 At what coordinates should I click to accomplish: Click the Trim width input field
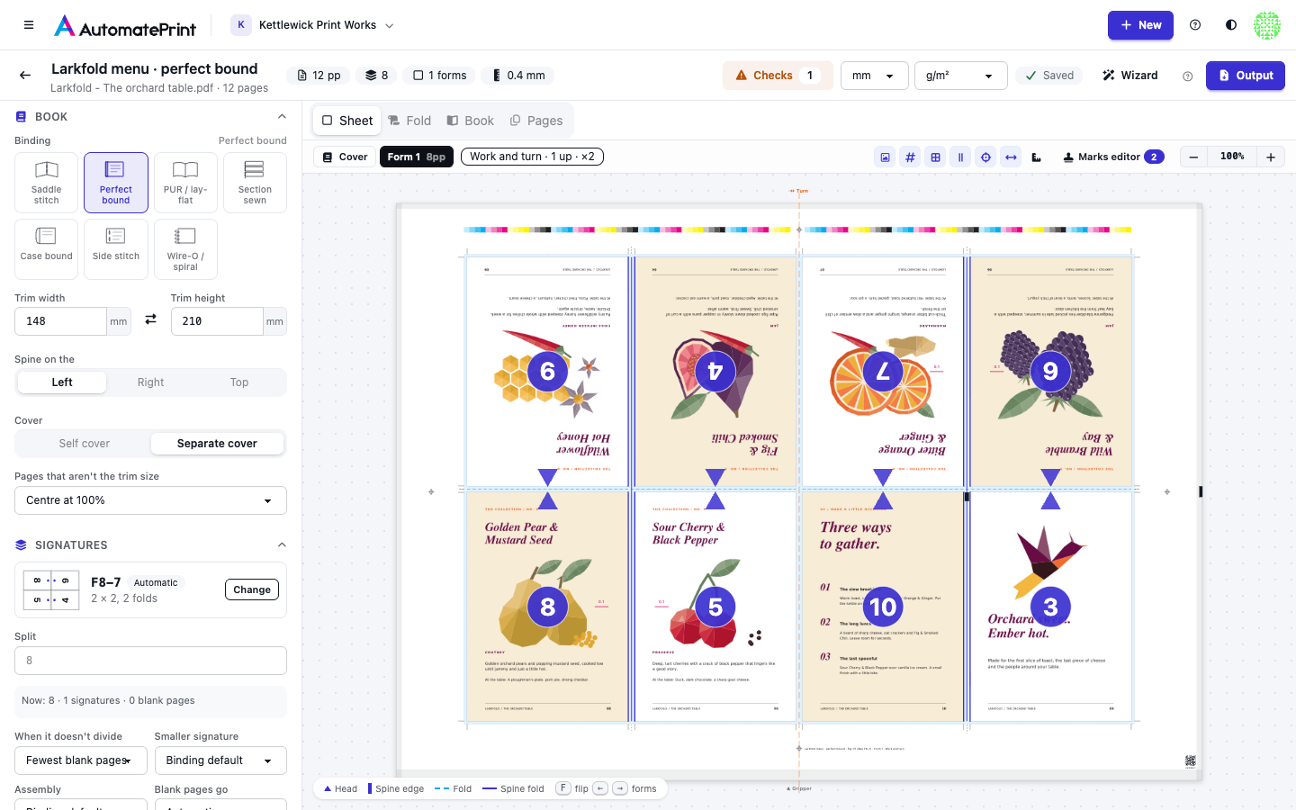60,321
